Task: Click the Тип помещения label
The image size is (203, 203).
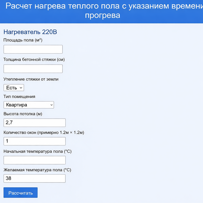Action: 19,97
